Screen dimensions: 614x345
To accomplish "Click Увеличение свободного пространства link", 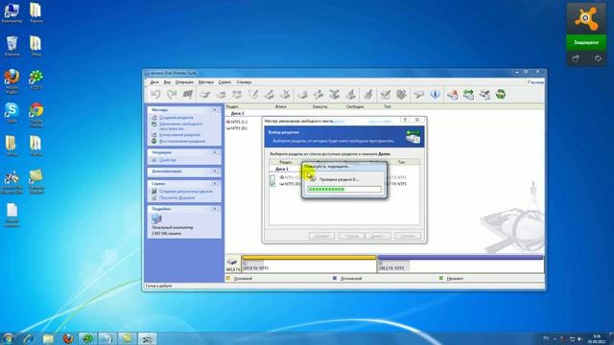I will 181,126.
